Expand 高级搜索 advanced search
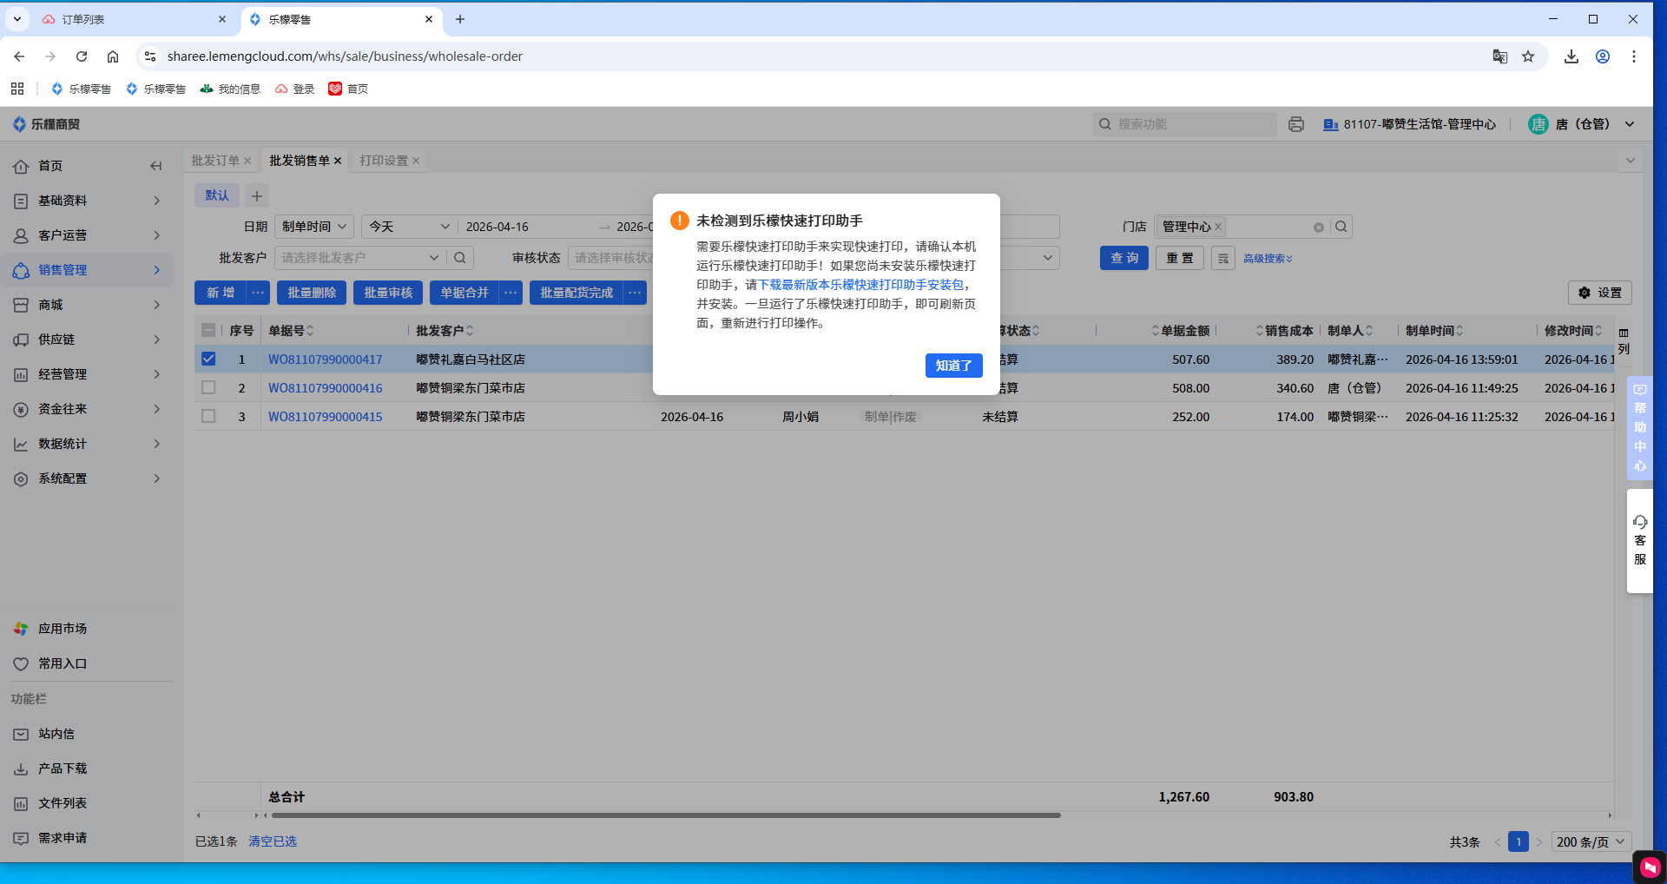Image resolution: width=1667 pixels, height=884 pixels. [x=1268, y=259]
